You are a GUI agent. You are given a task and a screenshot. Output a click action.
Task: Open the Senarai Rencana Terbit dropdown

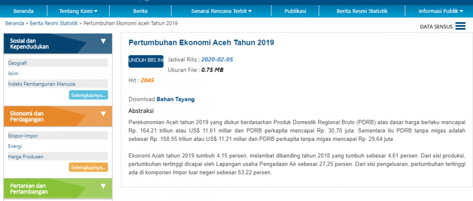coord(221,11)
